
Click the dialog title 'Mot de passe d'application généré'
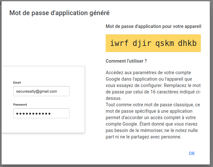click(59, 13)
